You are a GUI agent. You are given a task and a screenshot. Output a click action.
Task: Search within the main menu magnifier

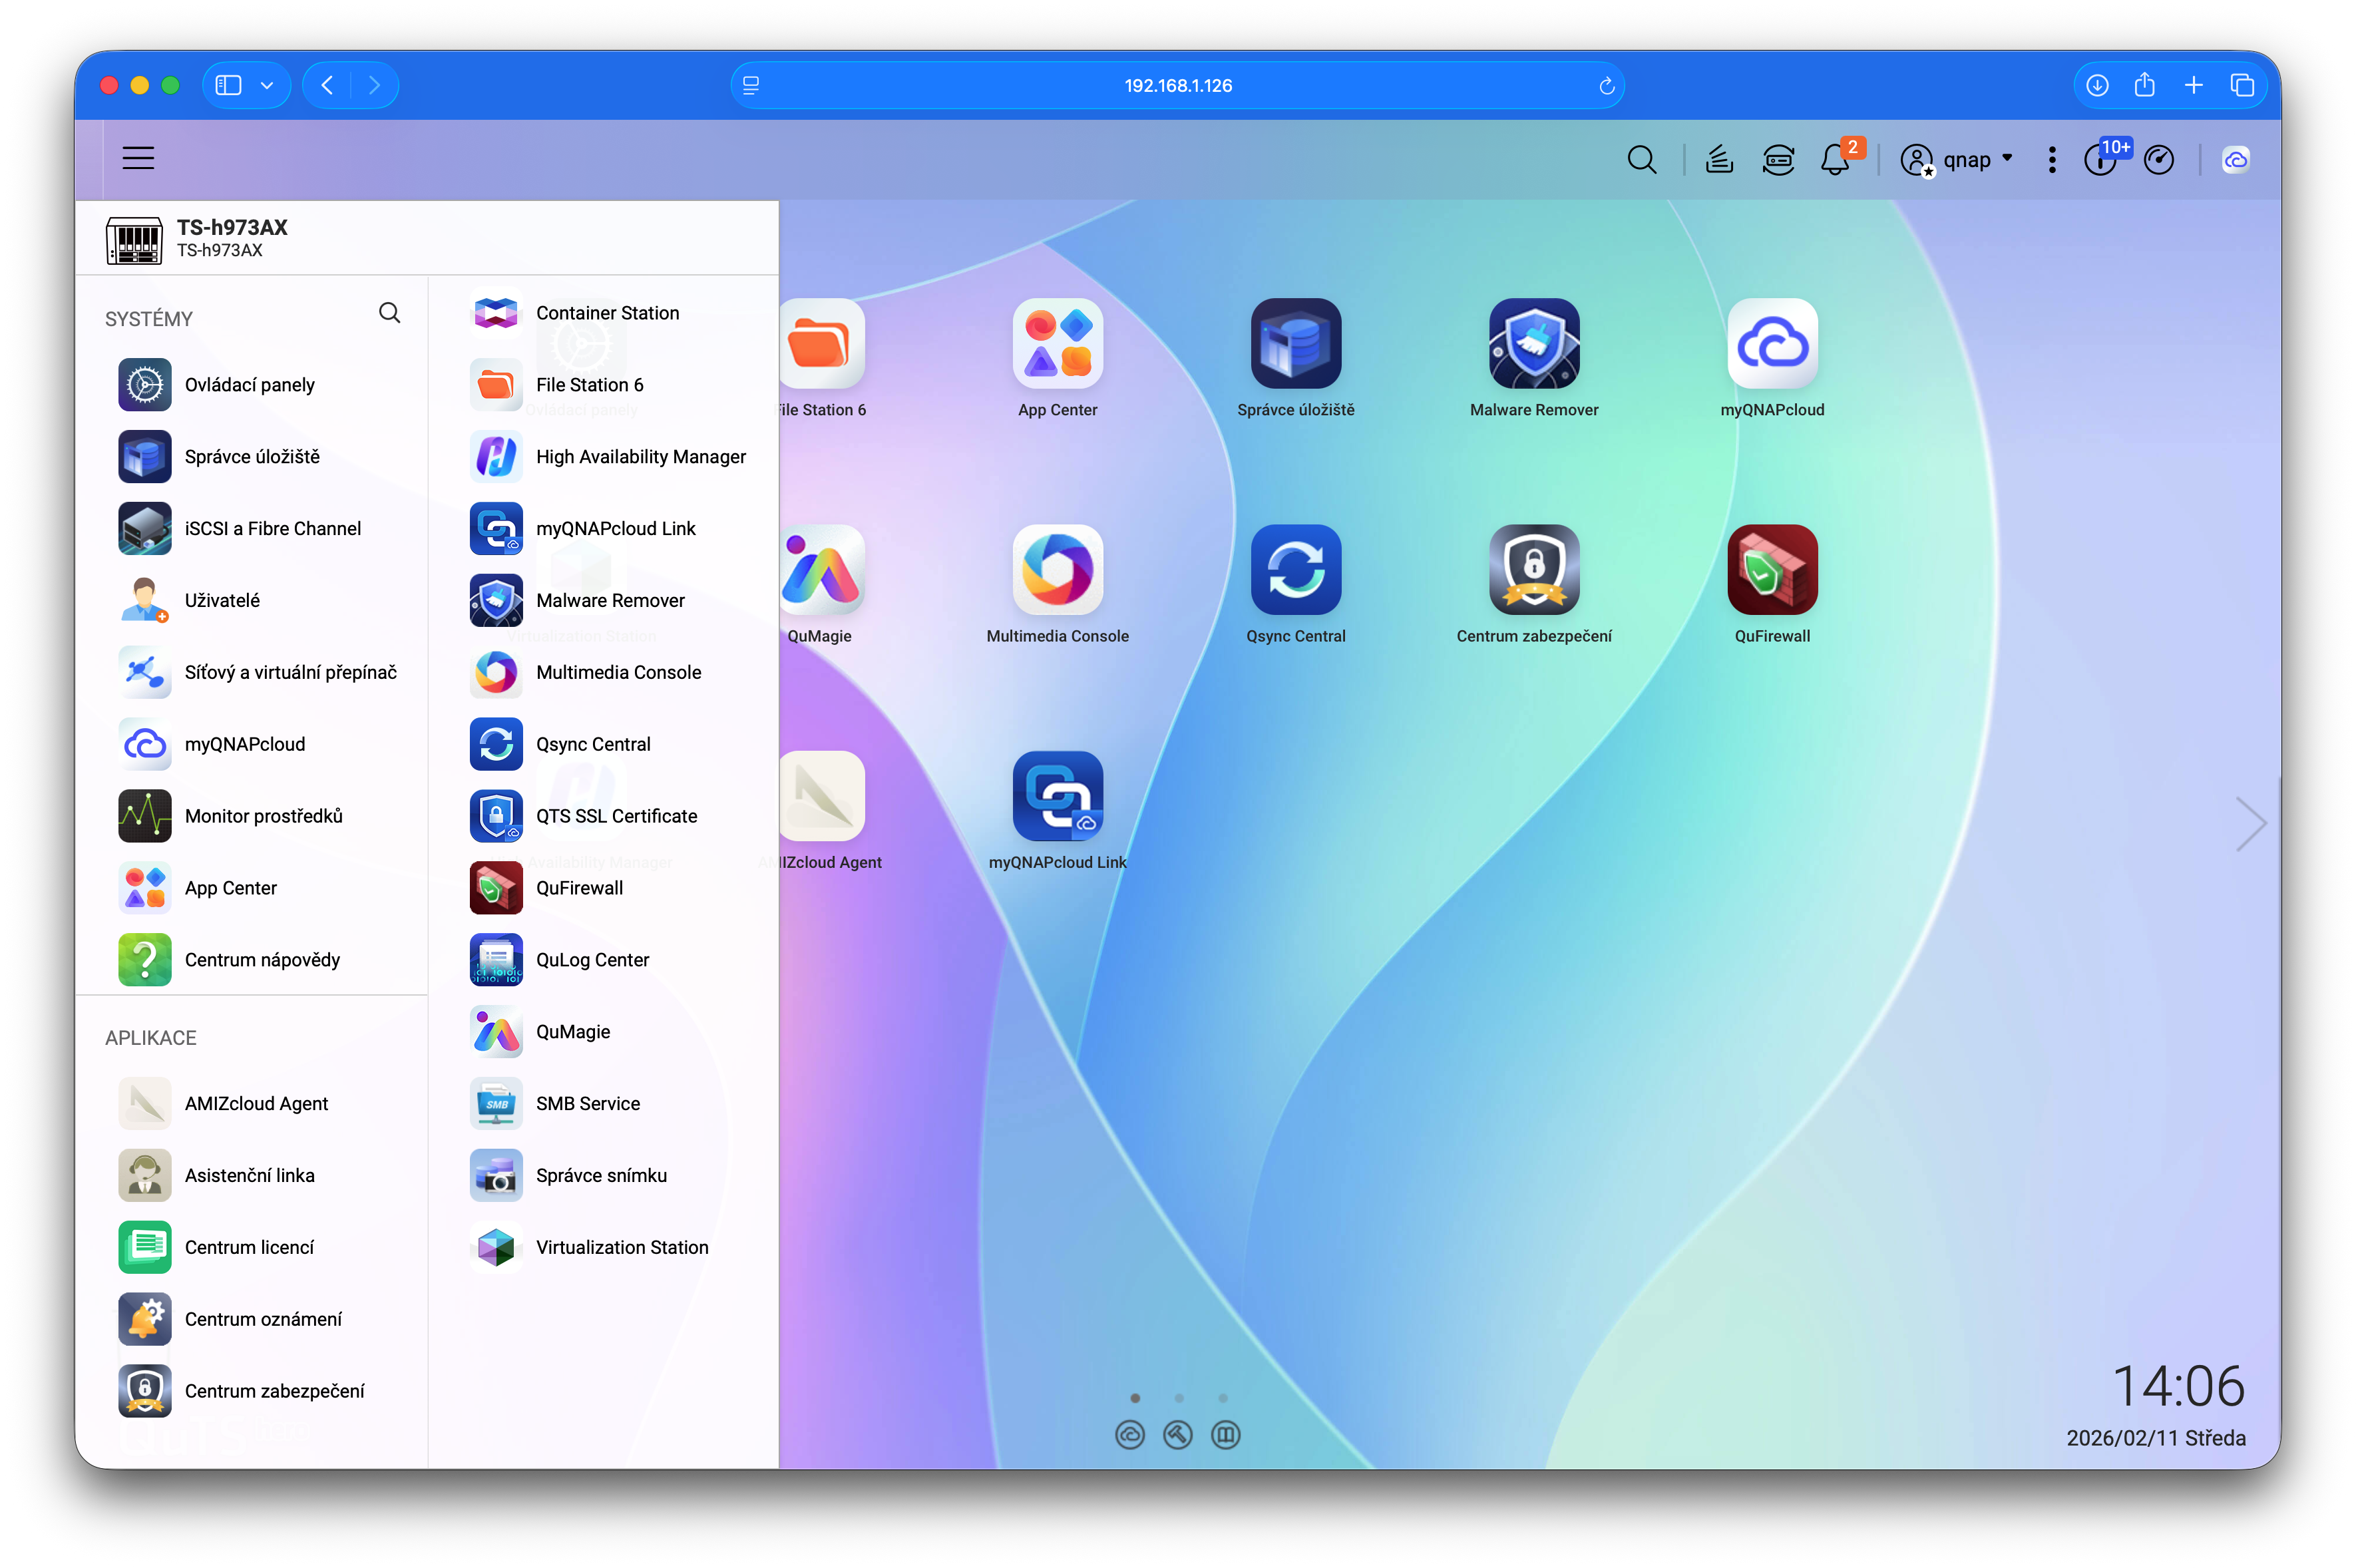click(x=389, y=313)
